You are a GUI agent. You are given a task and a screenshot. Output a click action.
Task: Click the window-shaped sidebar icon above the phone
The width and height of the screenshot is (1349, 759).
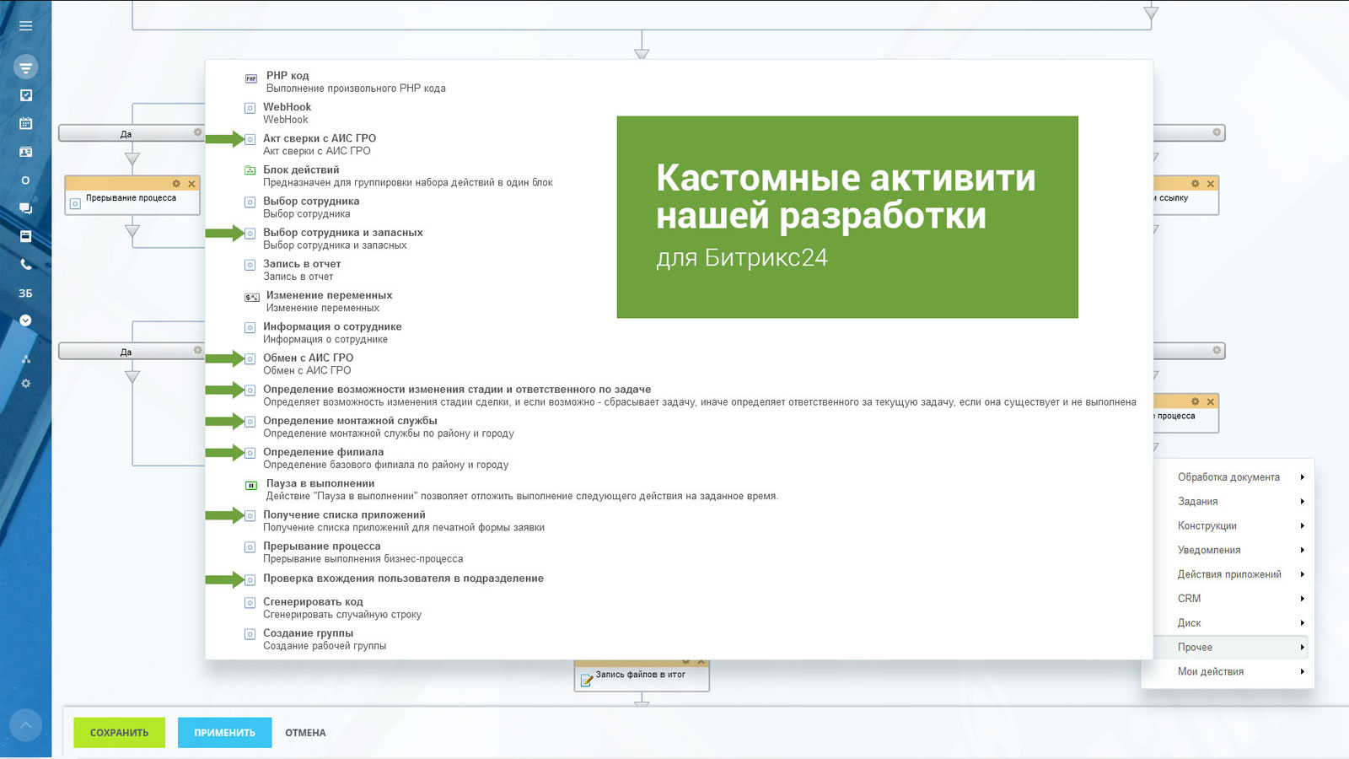(26, 236)
